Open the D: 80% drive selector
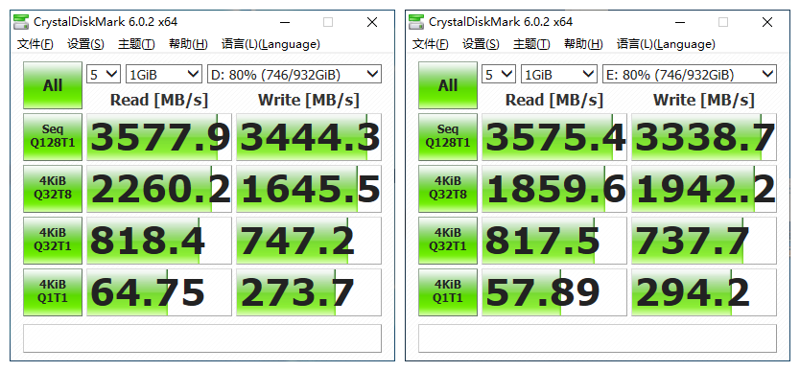800x371 pixels. [294, 75]
